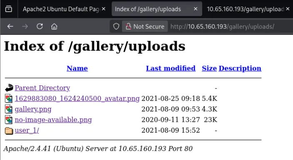The image size is (293, 160).
Task: Open the Firefox View tab list icon
Action: pyautogui.click(x=9, y=9)
